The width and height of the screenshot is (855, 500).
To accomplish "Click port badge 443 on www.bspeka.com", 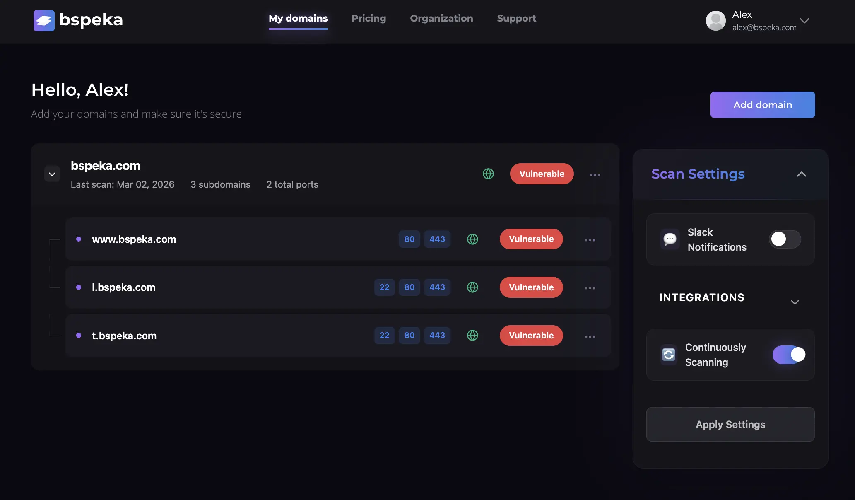I will pos(437,239).
